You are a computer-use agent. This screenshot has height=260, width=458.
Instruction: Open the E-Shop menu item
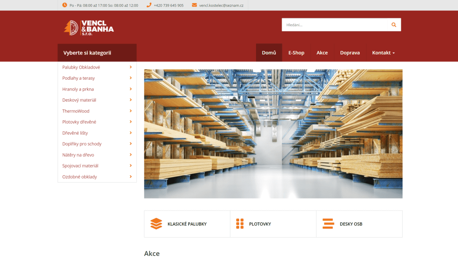pyautogui.click(x=296, y=53)
